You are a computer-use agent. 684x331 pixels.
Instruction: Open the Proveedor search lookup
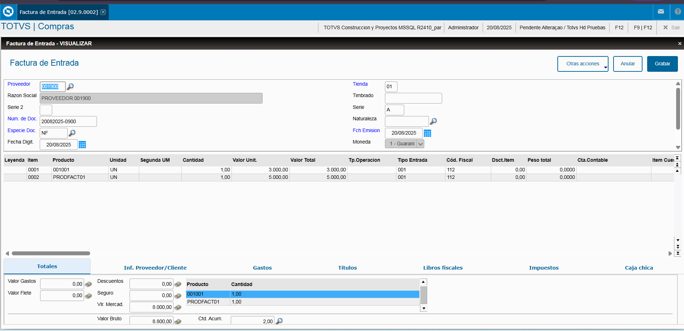click(x=70, y=86)
